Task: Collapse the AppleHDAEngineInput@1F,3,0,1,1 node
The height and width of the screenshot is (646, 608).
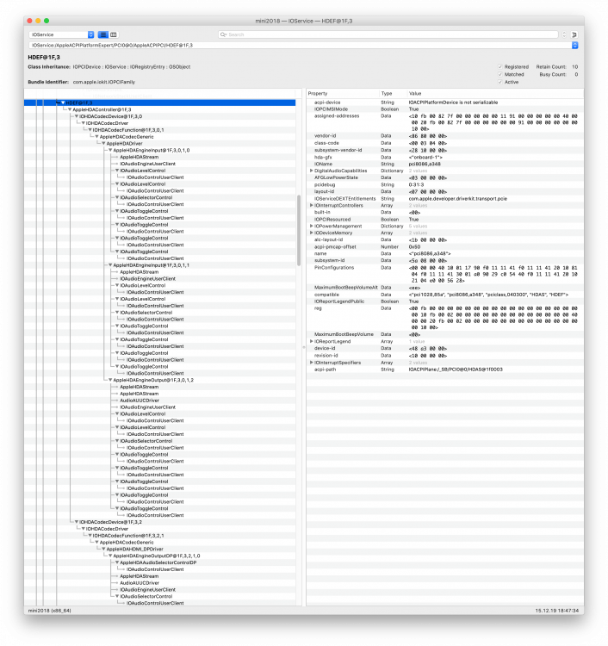Action: [x=110, y=265]
